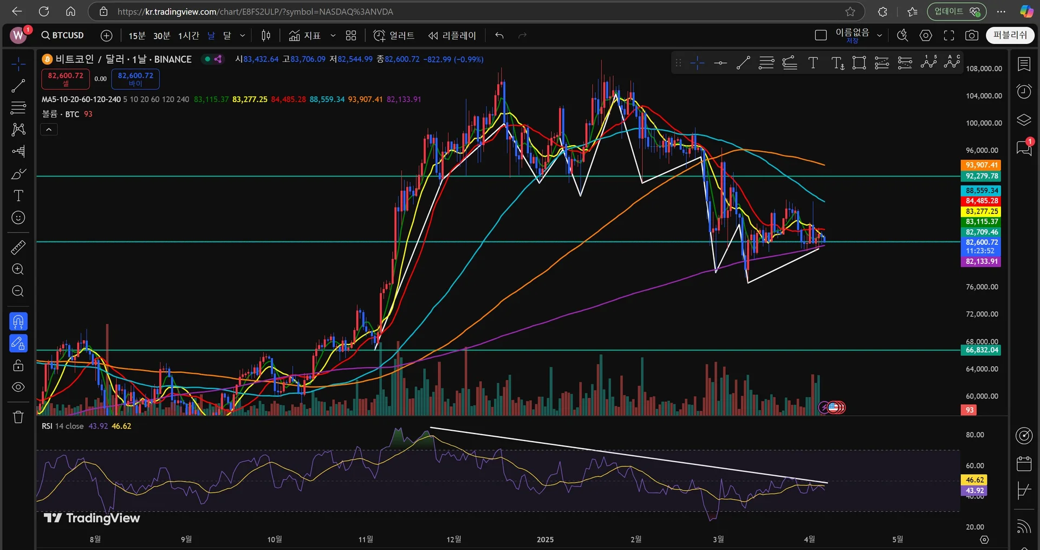
Task: Toggle magnet mode on the toolbar
Action: 18,322
